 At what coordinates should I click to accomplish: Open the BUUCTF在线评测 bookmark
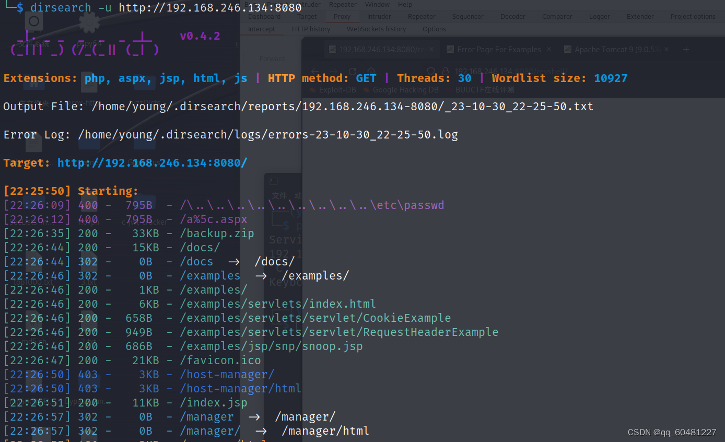(x=480, y=90)
